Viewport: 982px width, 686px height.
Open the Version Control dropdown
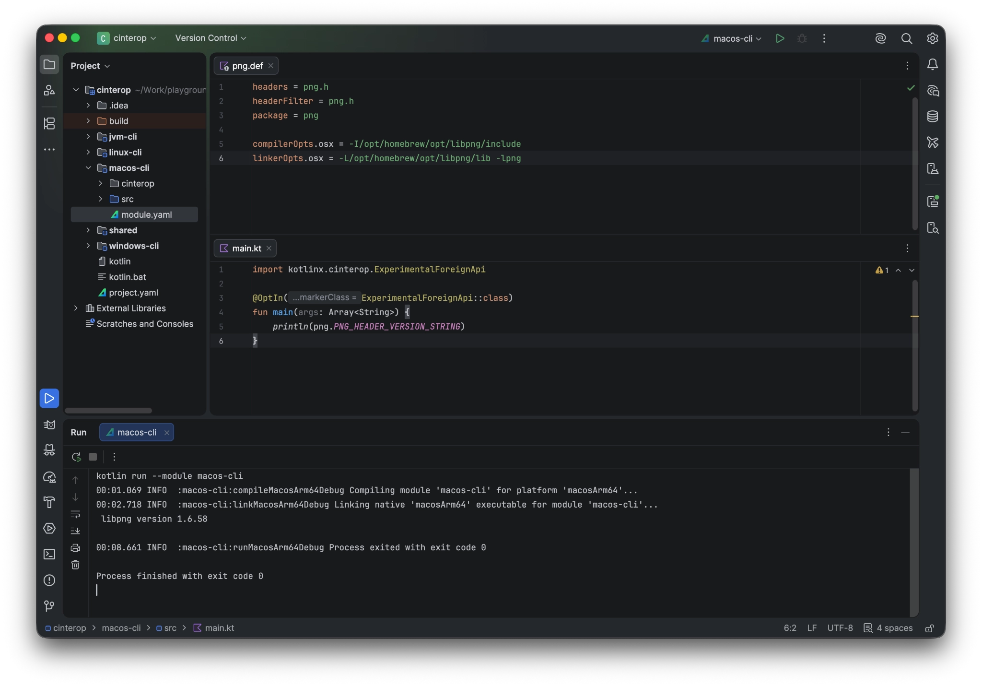(x=210, y=38)
